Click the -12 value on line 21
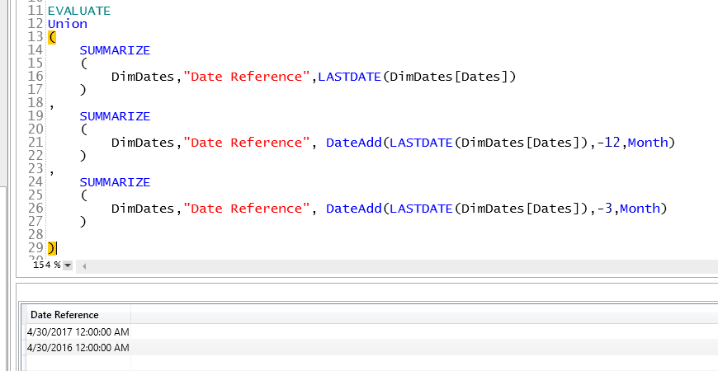 pyautogui.click(x=608, y=143)
